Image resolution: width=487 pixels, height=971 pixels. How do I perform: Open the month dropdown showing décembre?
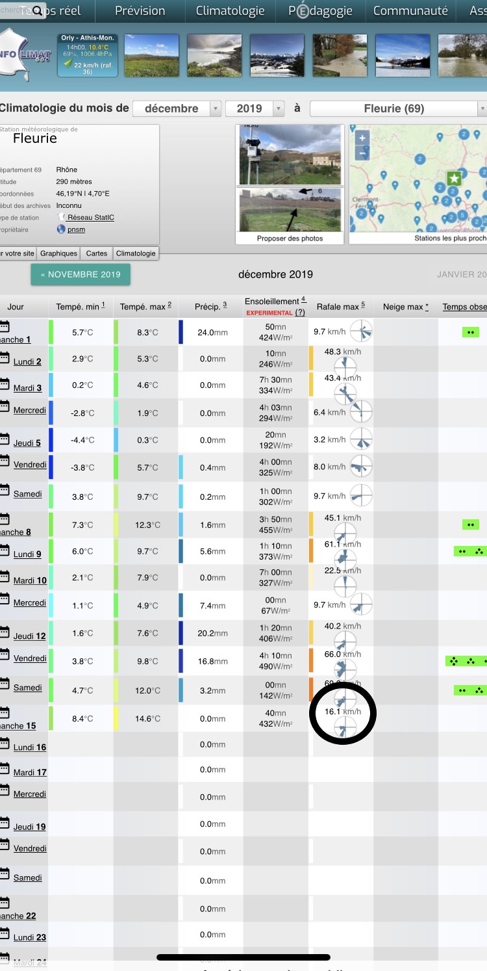pyautogui.click(x=177, y=109)
